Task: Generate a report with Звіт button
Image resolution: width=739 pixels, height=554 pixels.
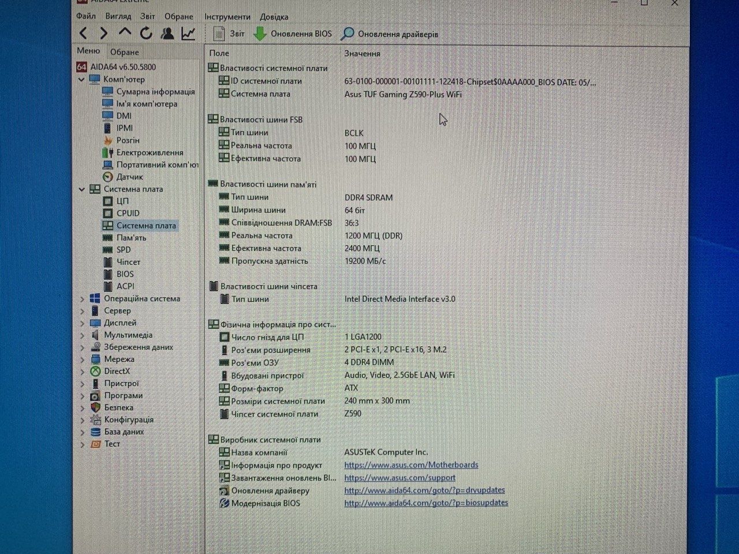Action: (229, 33)
